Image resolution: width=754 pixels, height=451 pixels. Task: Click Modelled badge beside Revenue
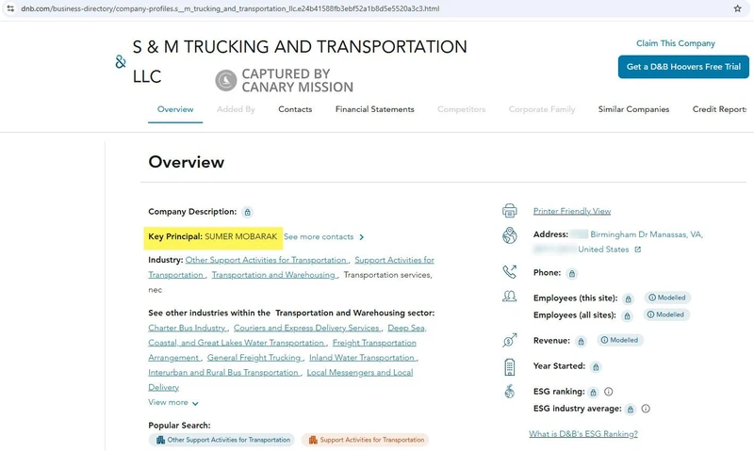620,340
